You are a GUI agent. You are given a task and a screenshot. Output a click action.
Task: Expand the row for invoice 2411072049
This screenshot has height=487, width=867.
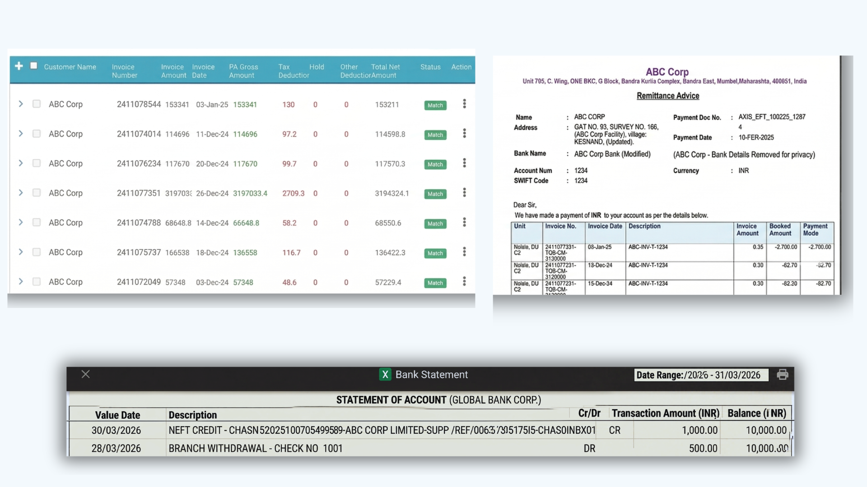point(21,282)
